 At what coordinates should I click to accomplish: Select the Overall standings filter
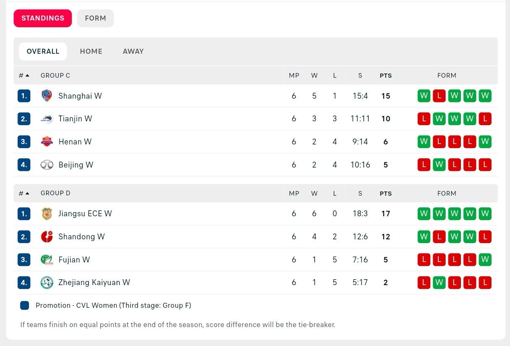coord(43,51)
